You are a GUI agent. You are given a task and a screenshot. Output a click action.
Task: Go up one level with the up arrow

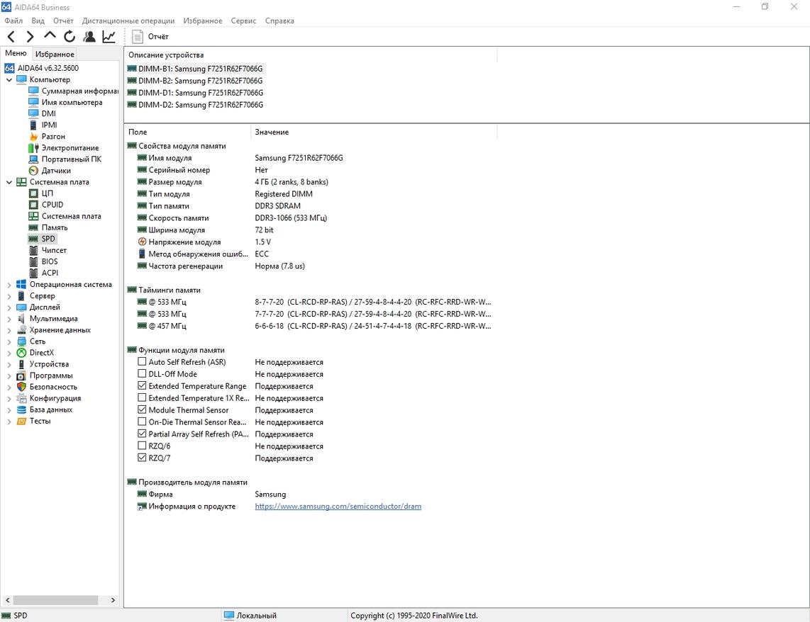(x=50, y=35)
